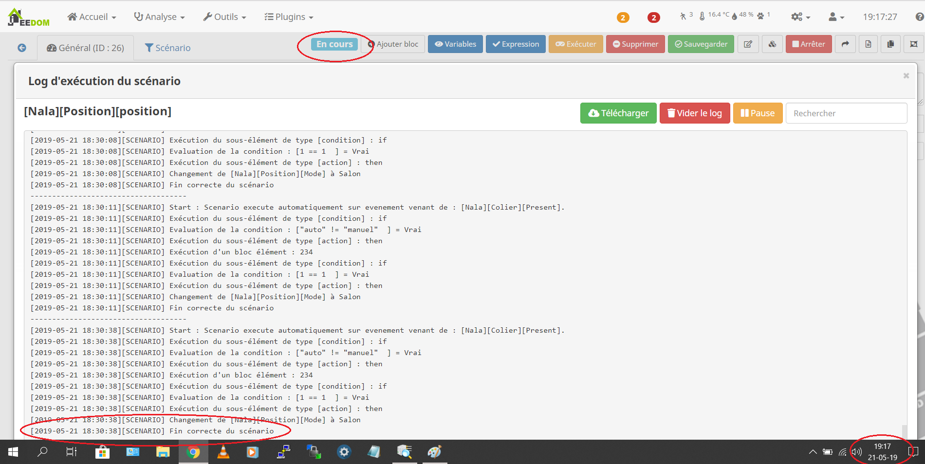
Task: Click the humidity droplet icon
Action: 734,16
